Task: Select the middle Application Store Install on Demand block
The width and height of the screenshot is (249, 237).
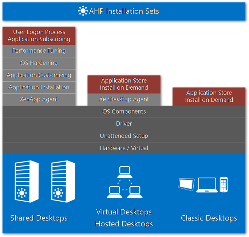Action: point(124,84)
